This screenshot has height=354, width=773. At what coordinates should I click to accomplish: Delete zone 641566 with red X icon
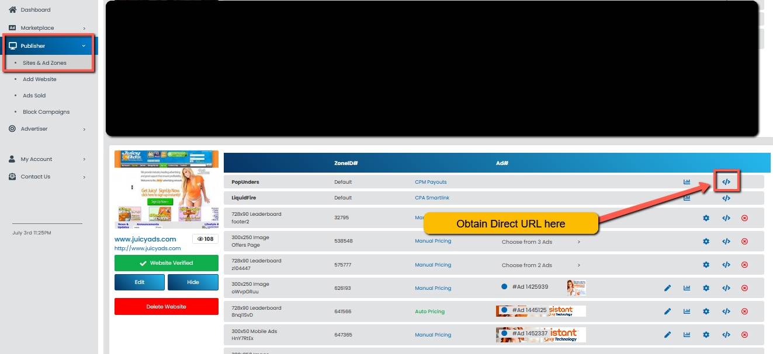point(744,311)
